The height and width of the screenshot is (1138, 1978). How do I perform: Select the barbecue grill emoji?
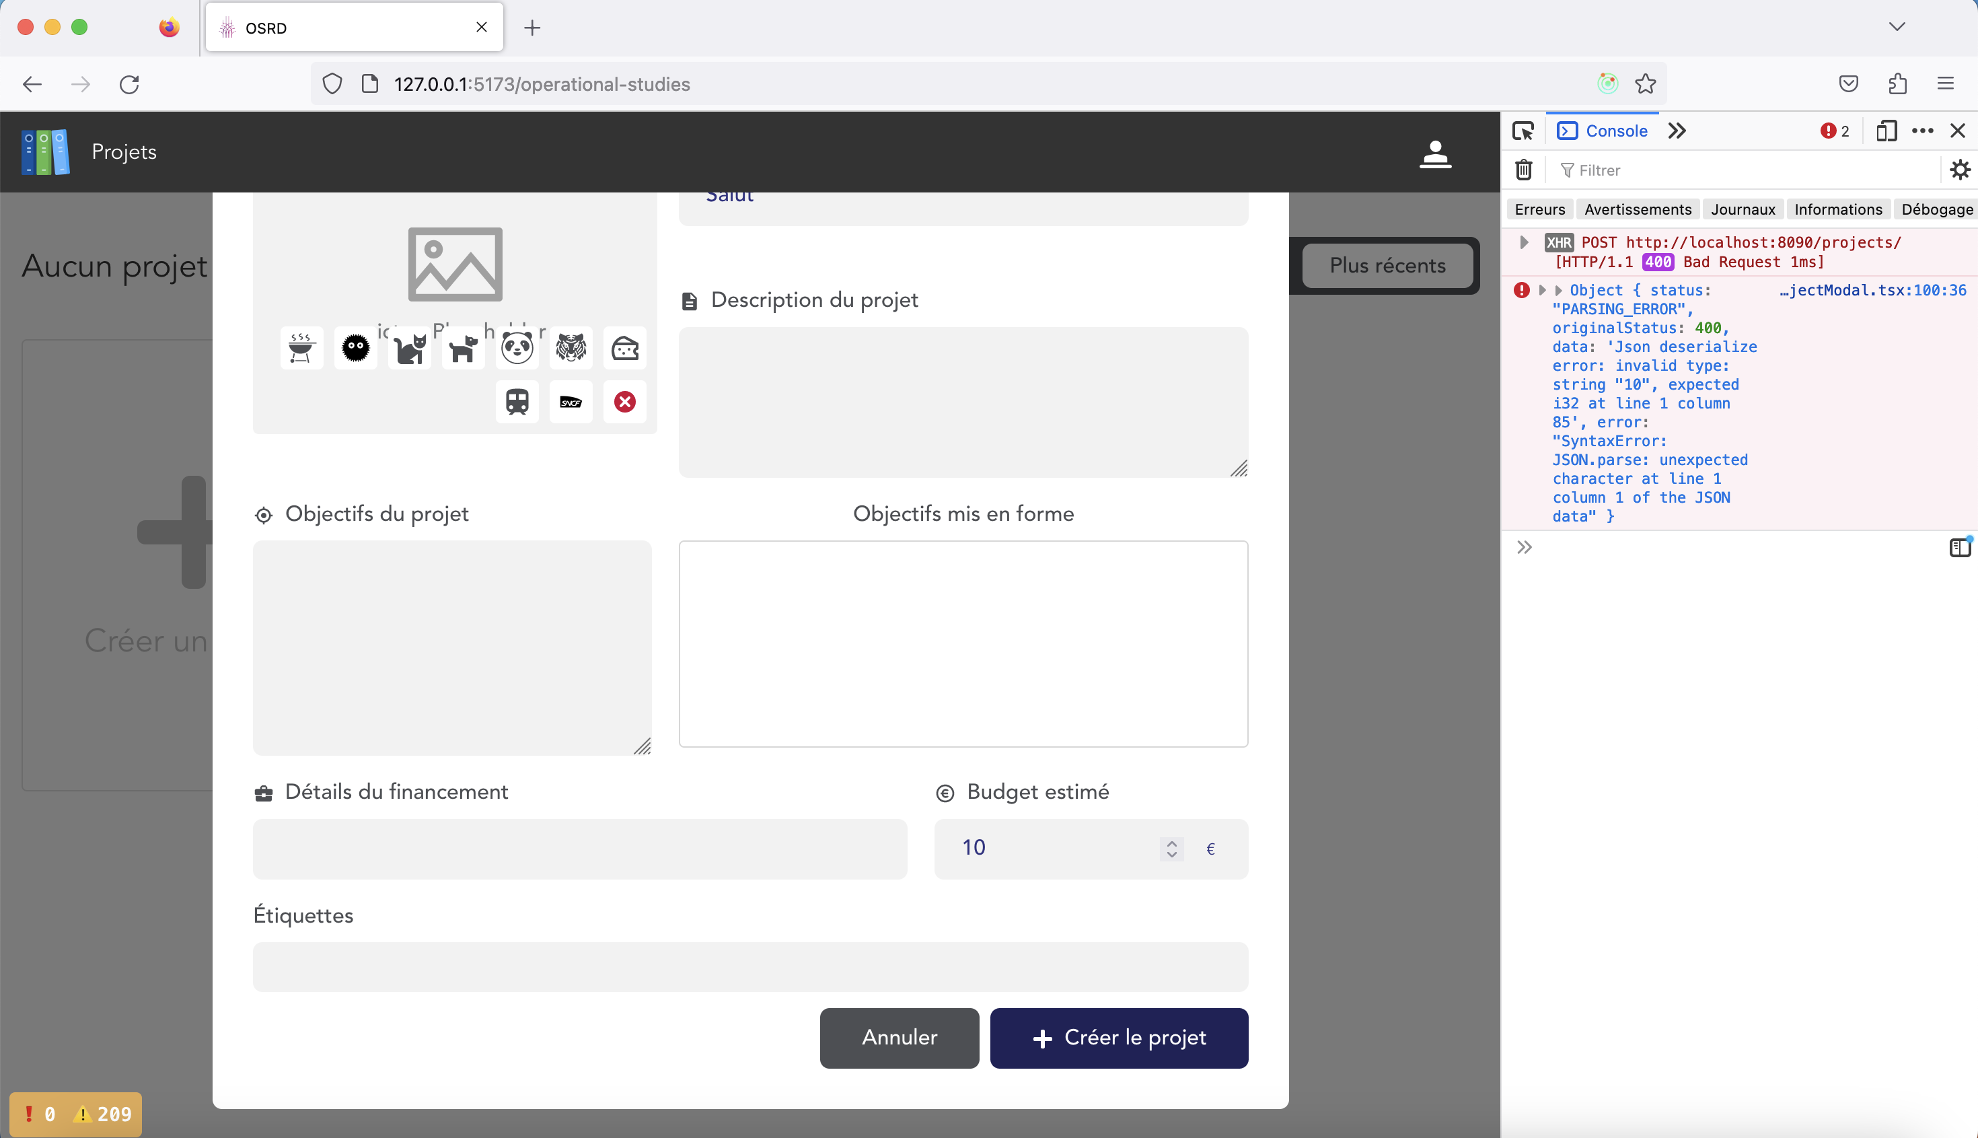(301, 348)
